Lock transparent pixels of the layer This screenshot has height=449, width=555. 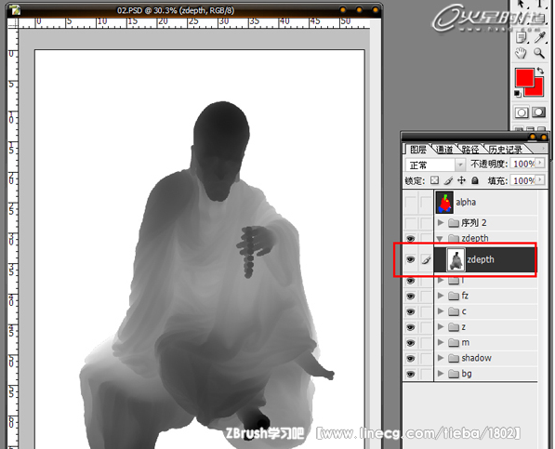click(435, 180)
